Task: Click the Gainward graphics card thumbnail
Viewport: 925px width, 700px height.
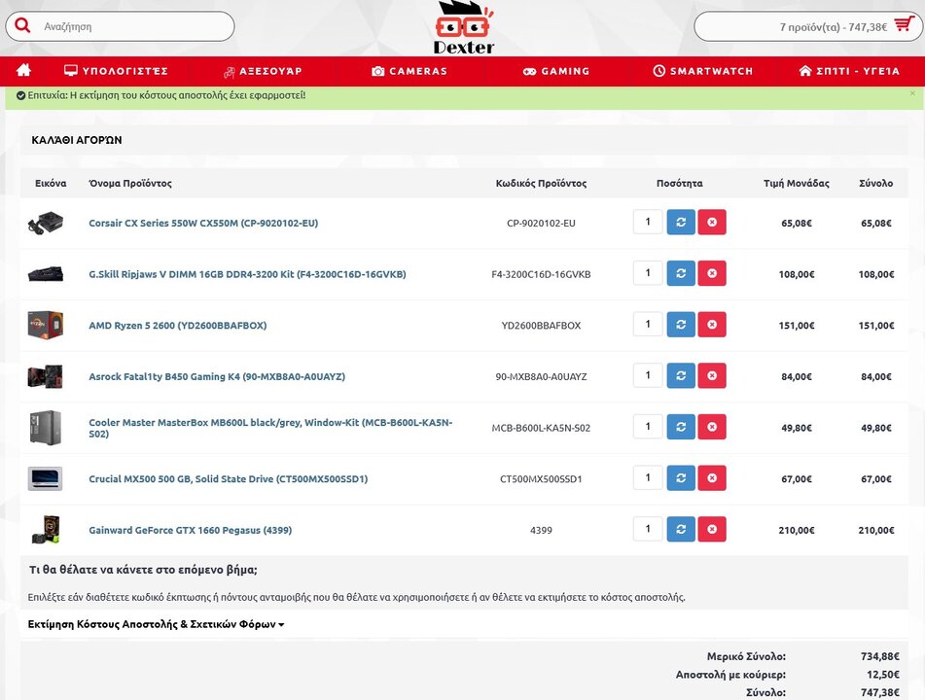Action: point(46,530)
